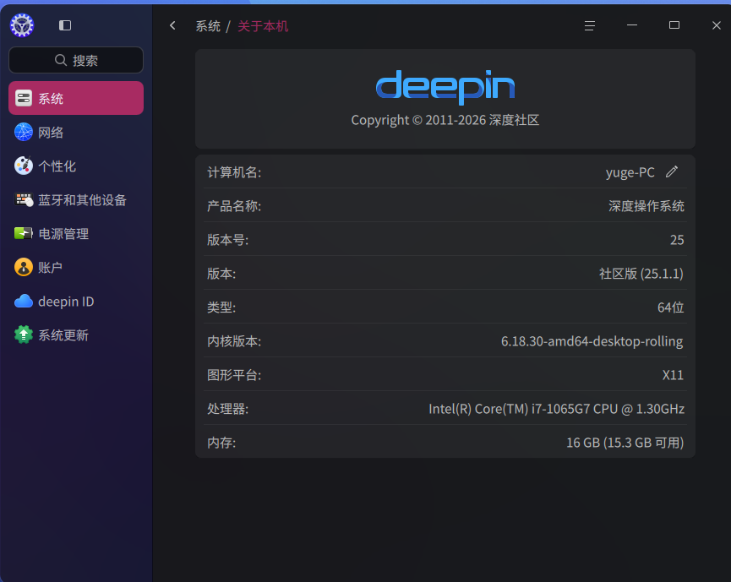Click the 蓝牙和其他设备 keyboard icon
Viewport: 731px width, 582px height.
tap(24, 200)
